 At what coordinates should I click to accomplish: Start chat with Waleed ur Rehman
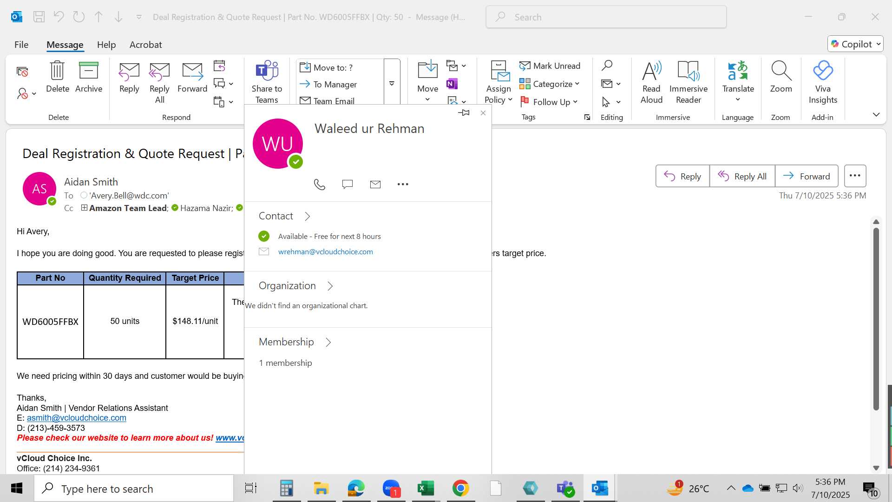coord(348,185)
